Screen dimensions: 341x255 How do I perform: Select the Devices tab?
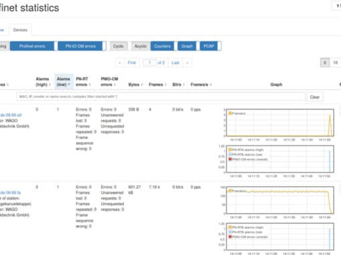click(x=20, y=30)
